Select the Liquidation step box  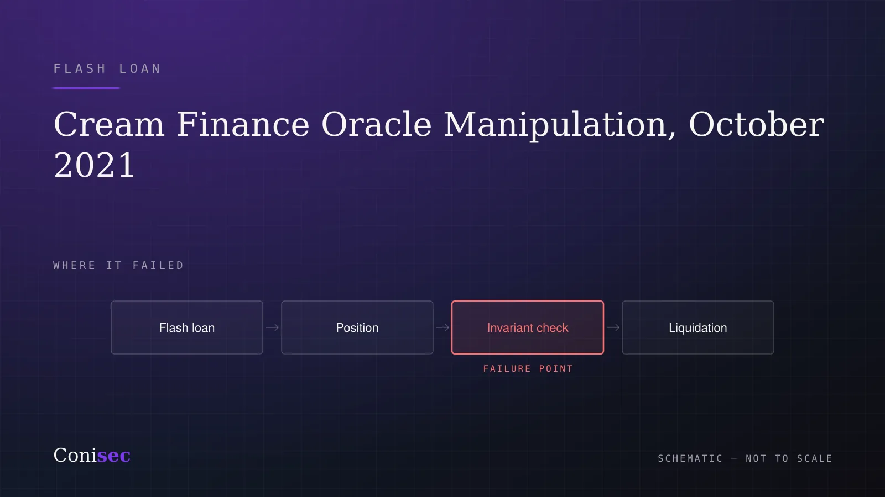pos(698,327)
